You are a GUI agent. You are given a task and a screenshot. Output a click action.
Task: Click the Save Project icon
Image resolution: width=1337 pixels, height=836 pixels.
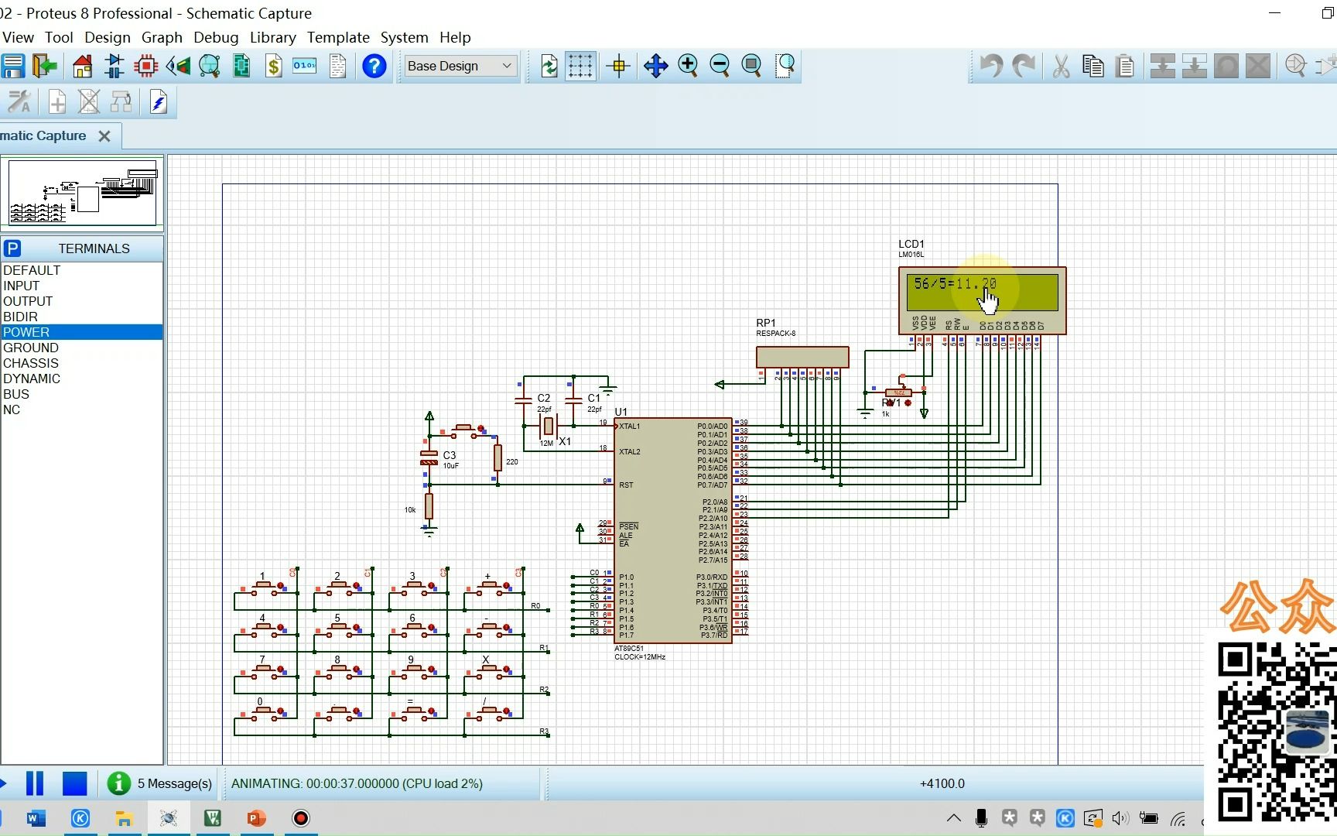coord(13,67)
